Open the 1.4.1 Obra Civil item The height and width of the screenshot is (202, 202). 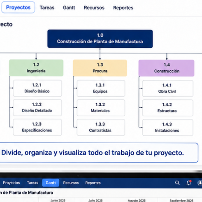pyautogui.click(x=167, y=88)
